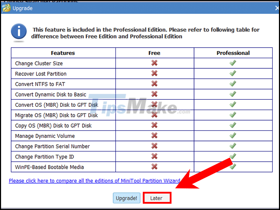Select the Convert NTFS to FAT text
Viewport: 280px width, 210px height.
[40, 84]
